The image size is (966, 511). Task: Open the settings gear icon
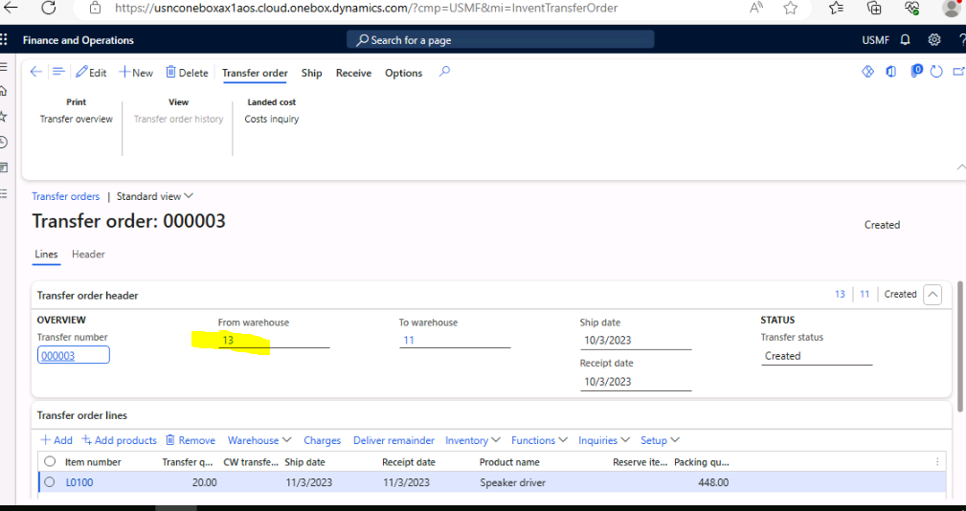pyautogui.click(x=934, y=40)
